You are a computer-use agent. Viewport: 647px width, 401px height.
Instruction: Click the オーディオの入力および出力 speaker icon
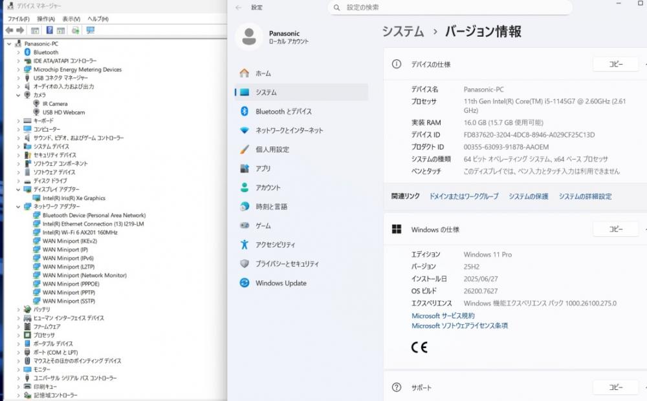27,87
